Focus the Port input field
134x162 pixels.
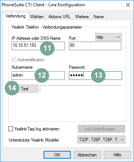tap(95, 46)
